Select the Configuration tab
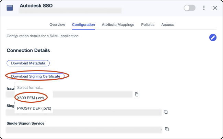223x139 pixels. pos(83,25)
